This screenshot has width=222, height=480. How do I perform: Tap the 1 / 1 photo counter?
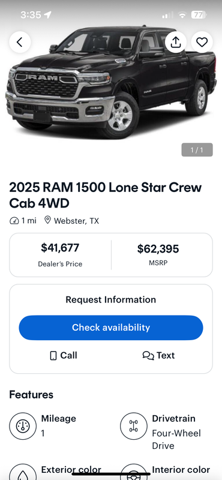tap(197, 149)
